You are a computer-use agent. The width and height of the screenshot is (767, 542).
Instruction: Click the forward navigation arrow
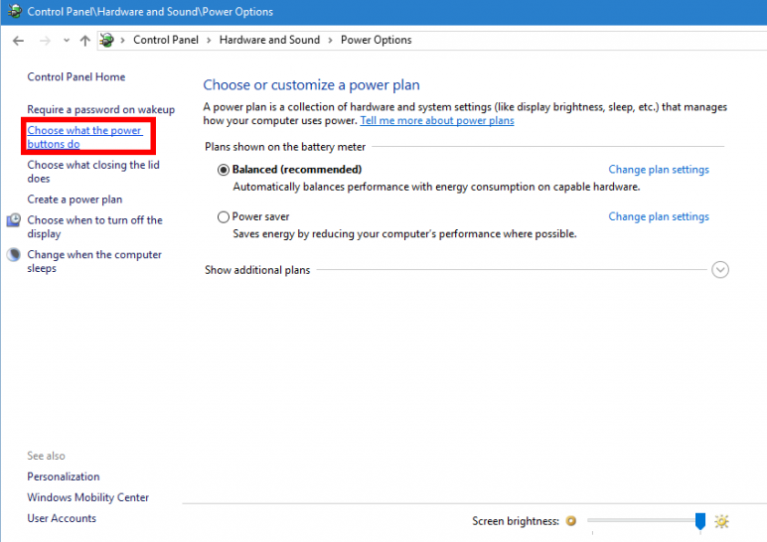coord(45,41)
